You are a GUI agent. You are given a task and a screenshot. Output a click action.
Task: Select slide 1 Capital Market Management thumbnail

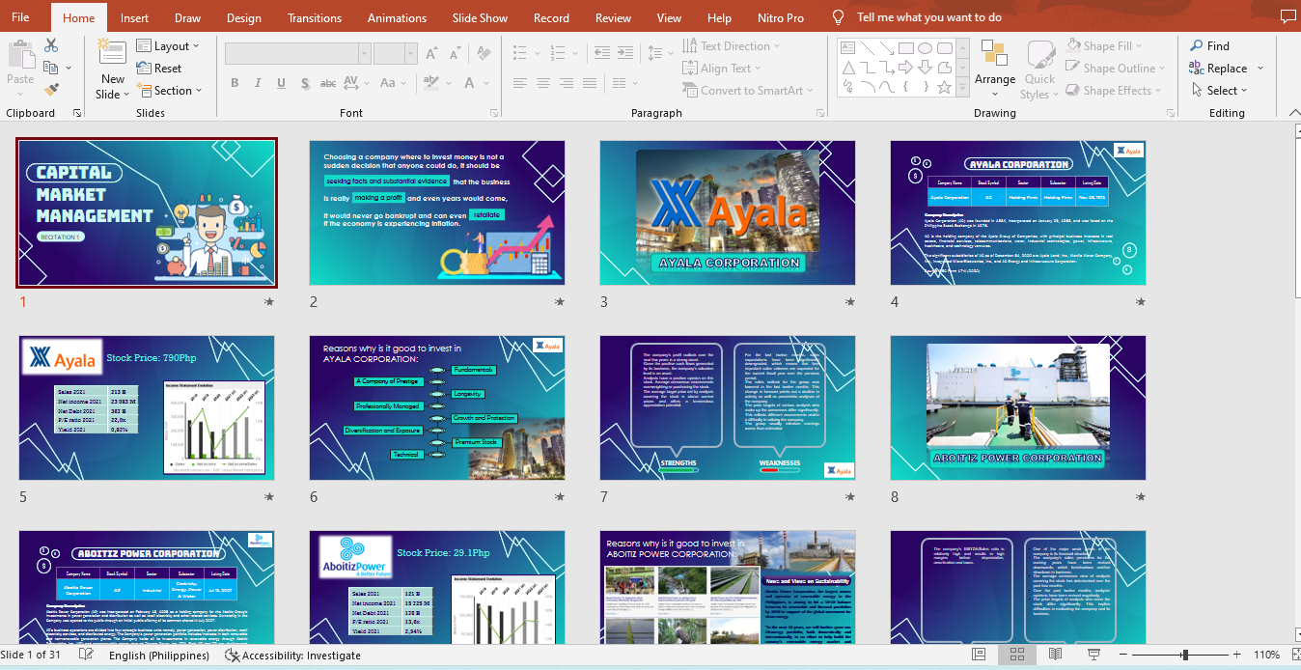(x=147, y=212)
